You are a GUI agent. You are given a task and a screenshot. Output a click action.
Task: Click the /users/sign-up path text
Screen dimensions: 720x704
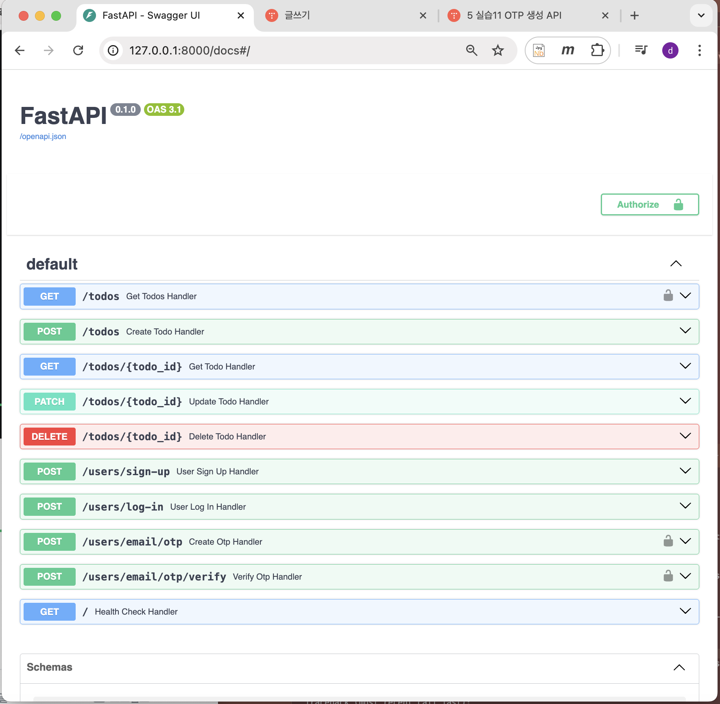point(126,472)
